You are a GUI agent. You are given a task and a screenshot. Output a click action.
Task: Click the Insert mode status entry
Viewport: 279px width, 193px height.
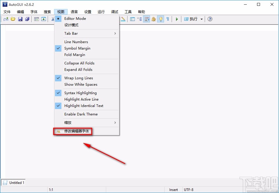point(173,190)
